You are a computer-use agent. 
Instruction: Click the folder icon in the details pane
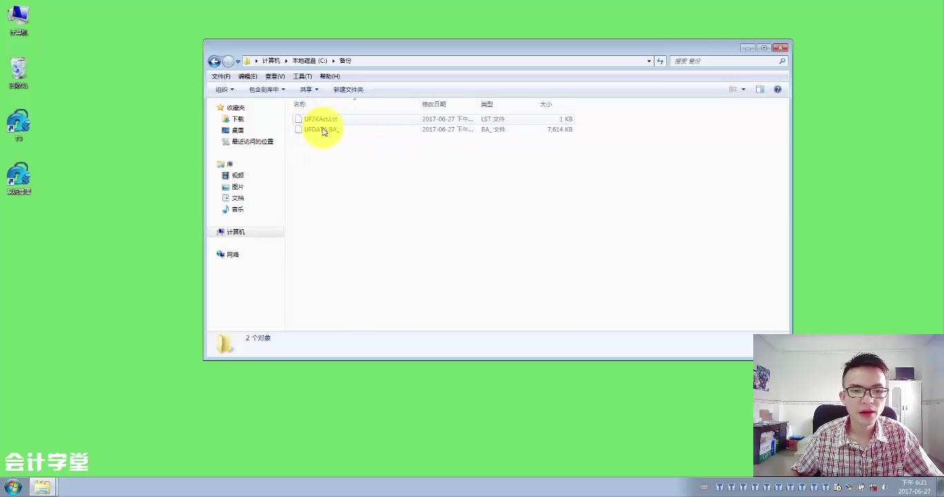225,344
